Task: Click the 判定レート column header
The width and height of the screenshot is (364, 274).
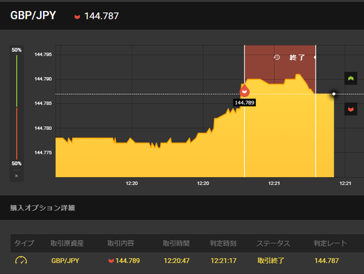Action: [330, 244]
